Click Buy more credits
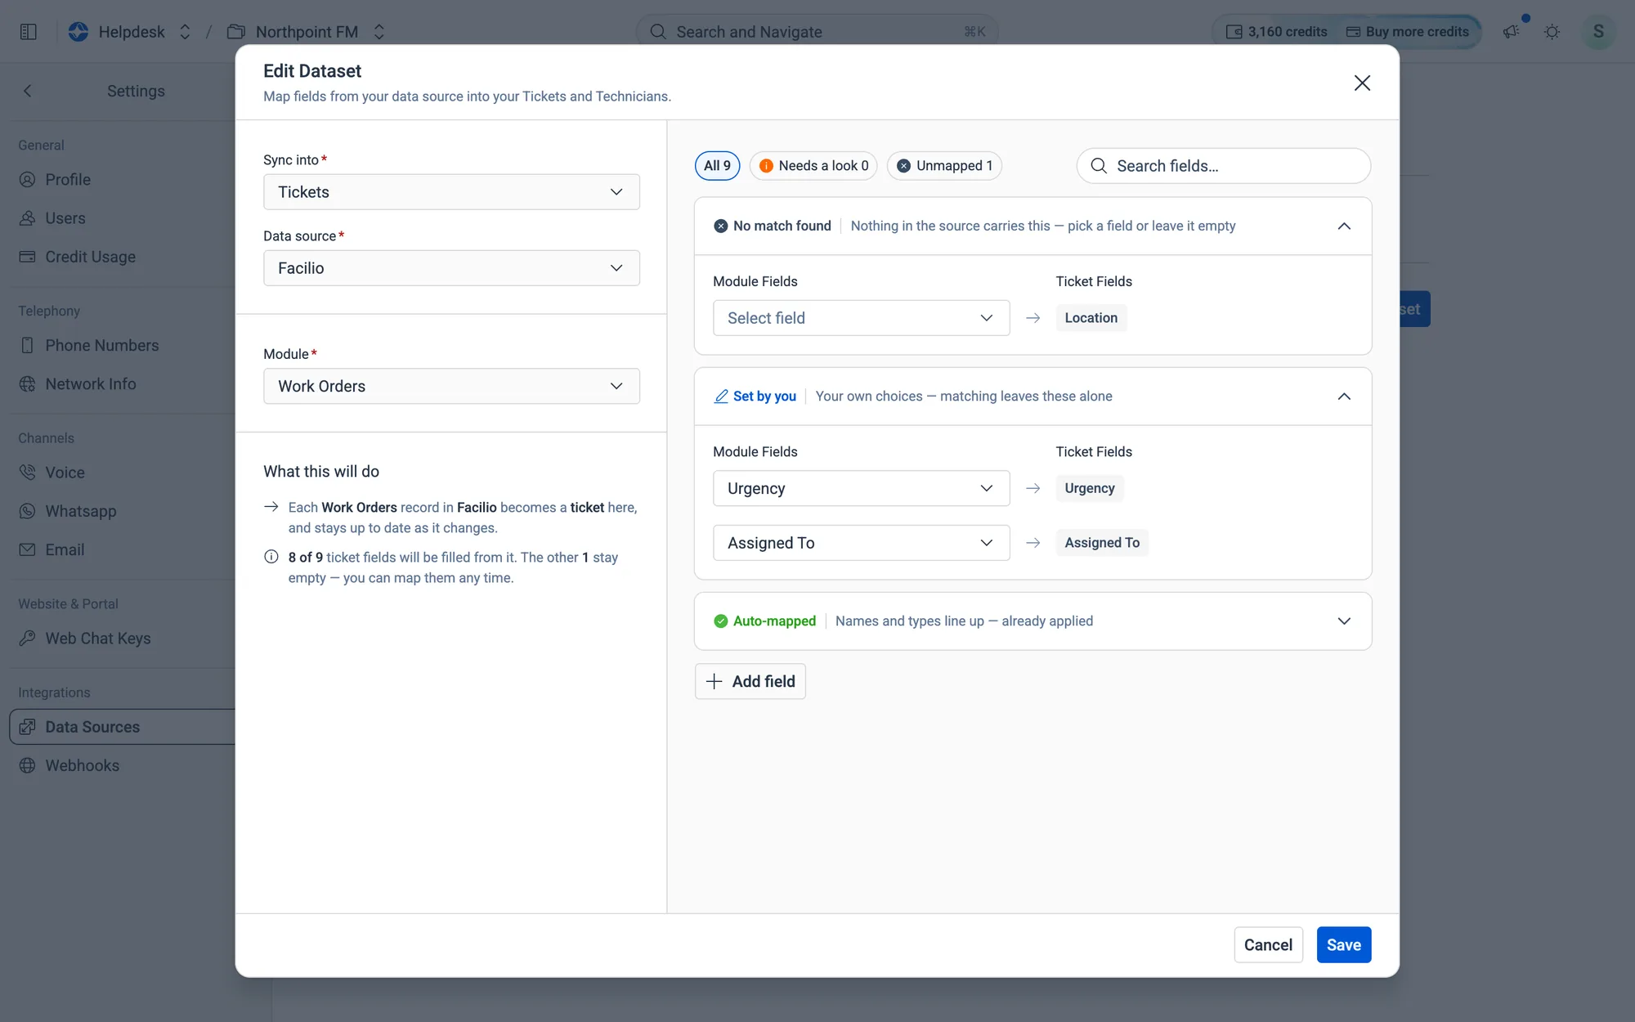 pyautogui.click(x=1409, y=32)
